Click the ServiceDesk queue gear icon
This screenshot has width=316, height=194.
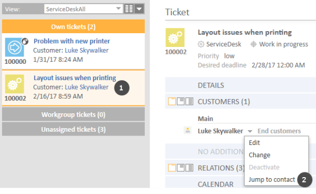[x=201, y=44]
